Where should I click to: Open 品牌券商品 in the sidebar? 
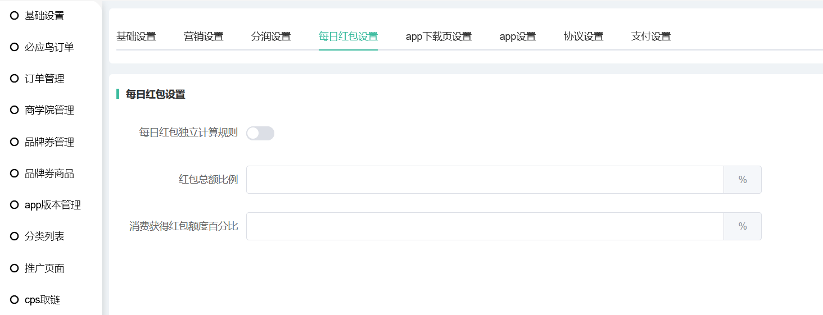pos(51,174)
